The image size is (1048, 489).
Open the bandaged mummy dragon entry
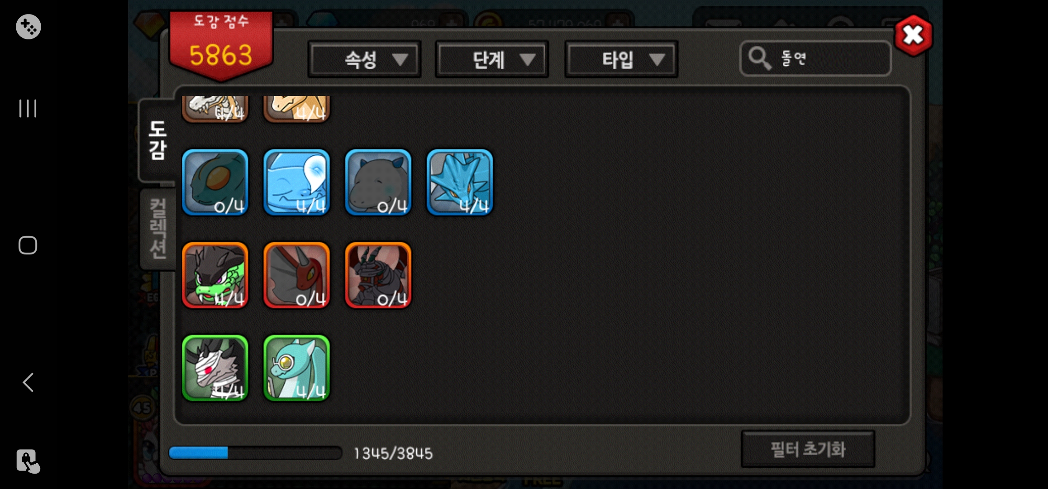click(215, 368)
